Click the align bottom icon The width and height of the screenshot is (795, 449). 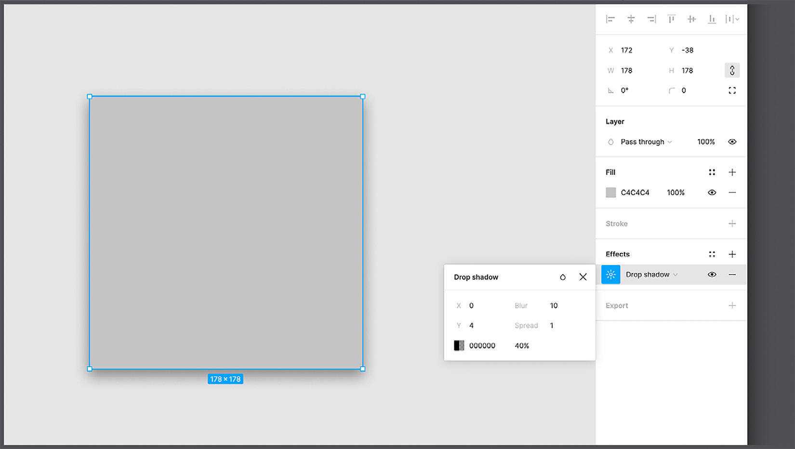click(x=712, y=19)
